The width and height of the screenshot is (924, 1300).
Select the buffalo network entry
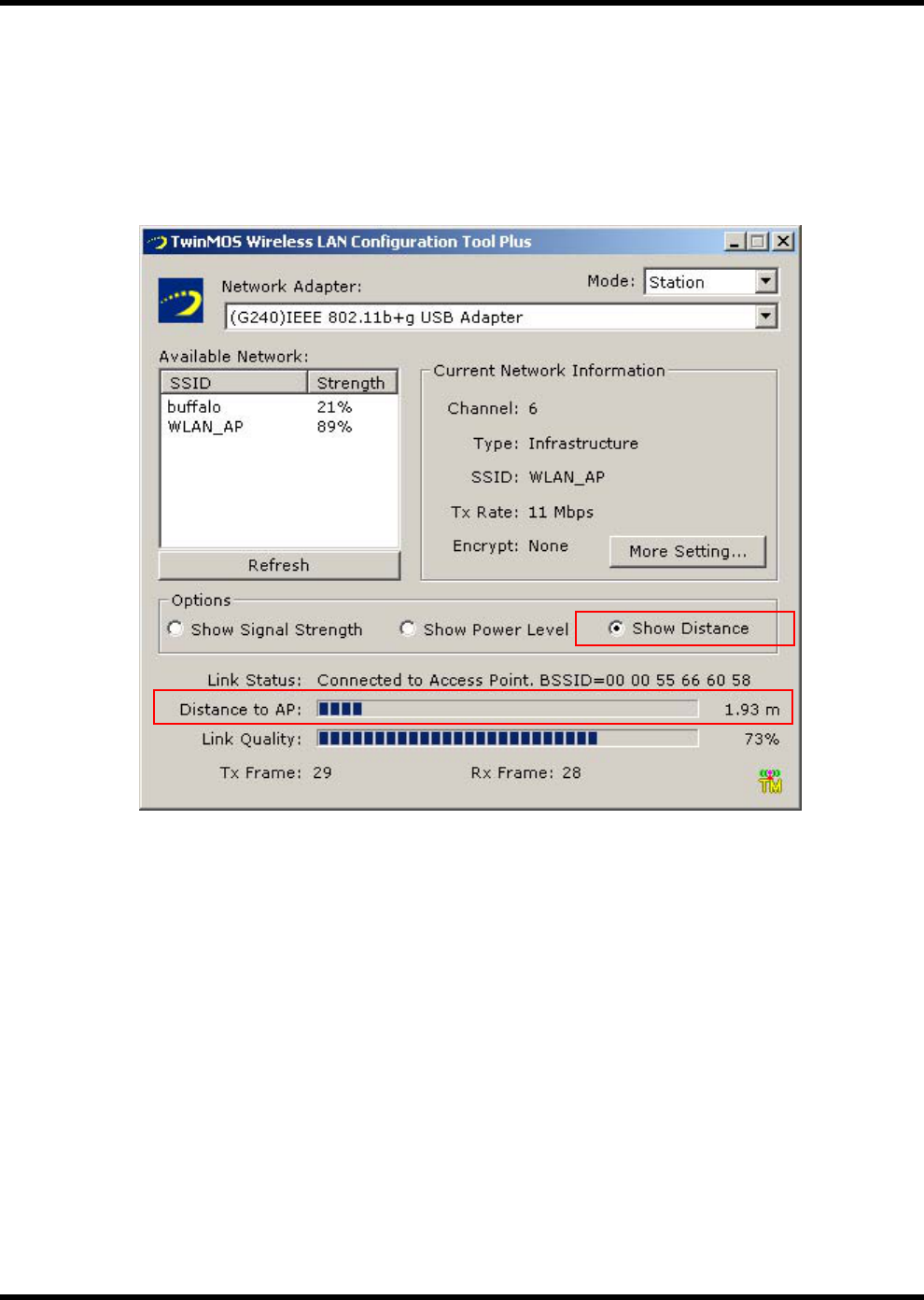pyautogui.click(x=194, y=407)
